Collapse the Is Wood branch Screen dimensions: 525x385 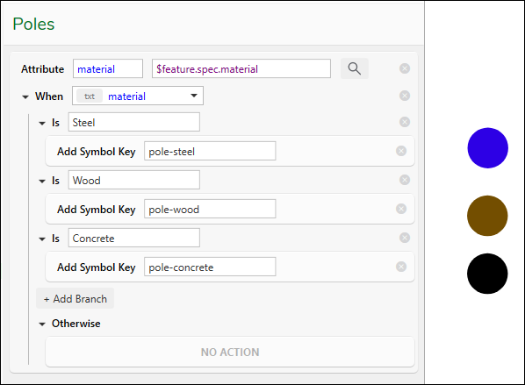[42, 182]
